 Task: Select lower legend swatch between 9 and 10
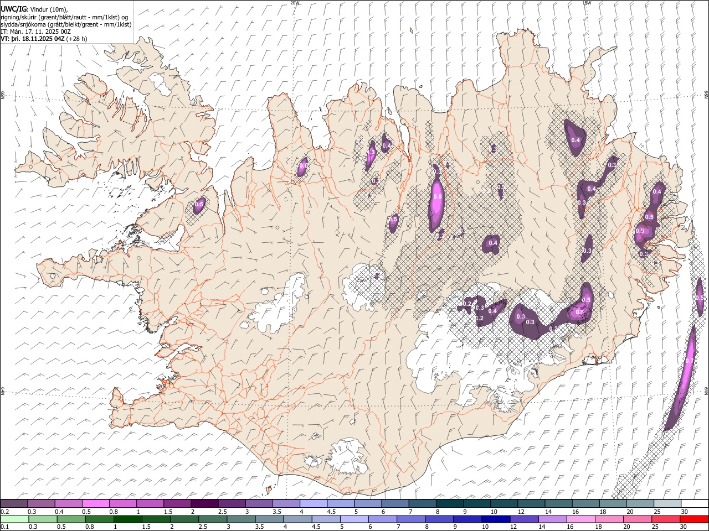coord(468,519)
